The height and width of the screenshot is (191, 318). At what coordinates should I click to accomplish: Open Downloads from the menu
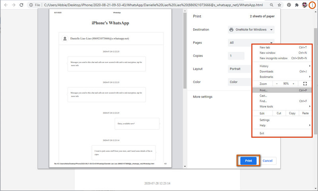(282, 72)
